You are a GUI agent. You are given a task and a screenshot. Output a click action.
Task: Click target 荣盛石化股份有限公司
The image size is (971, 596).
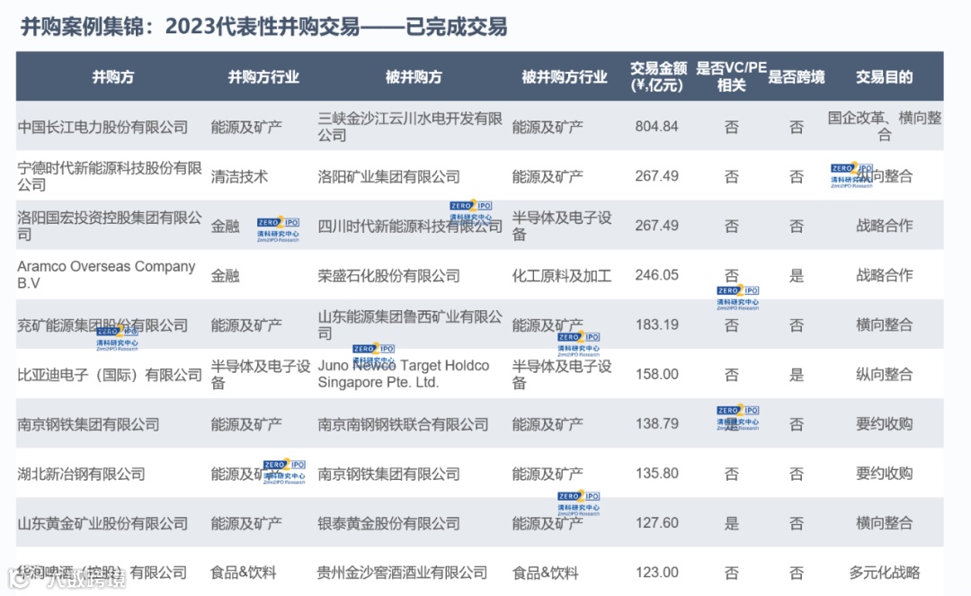(x=389, y=275)
